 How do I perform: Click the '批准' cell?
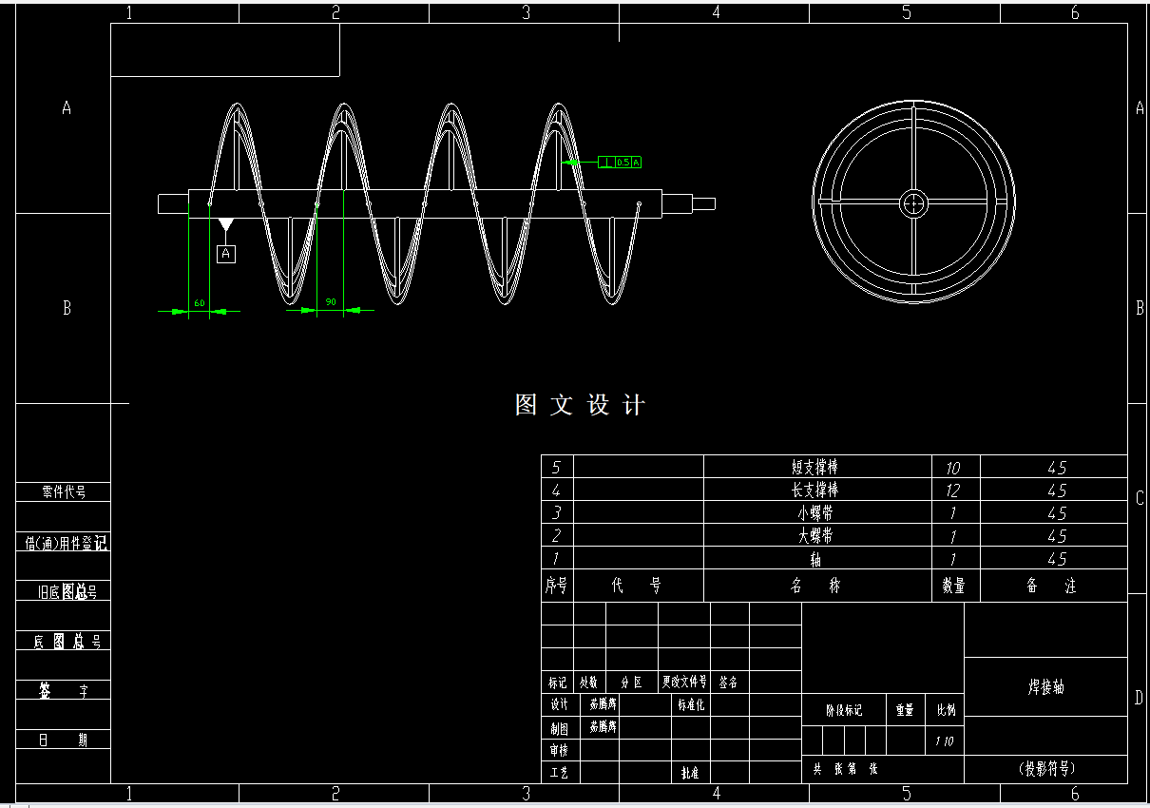(691, 773)
